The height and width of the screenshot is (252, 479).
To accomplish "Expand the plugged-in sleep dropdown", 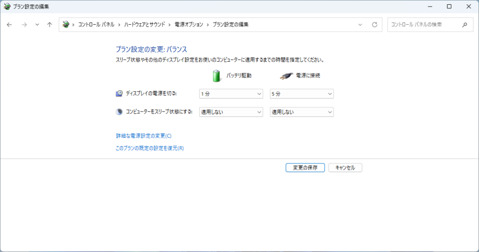I will click(x=302, y=112).
